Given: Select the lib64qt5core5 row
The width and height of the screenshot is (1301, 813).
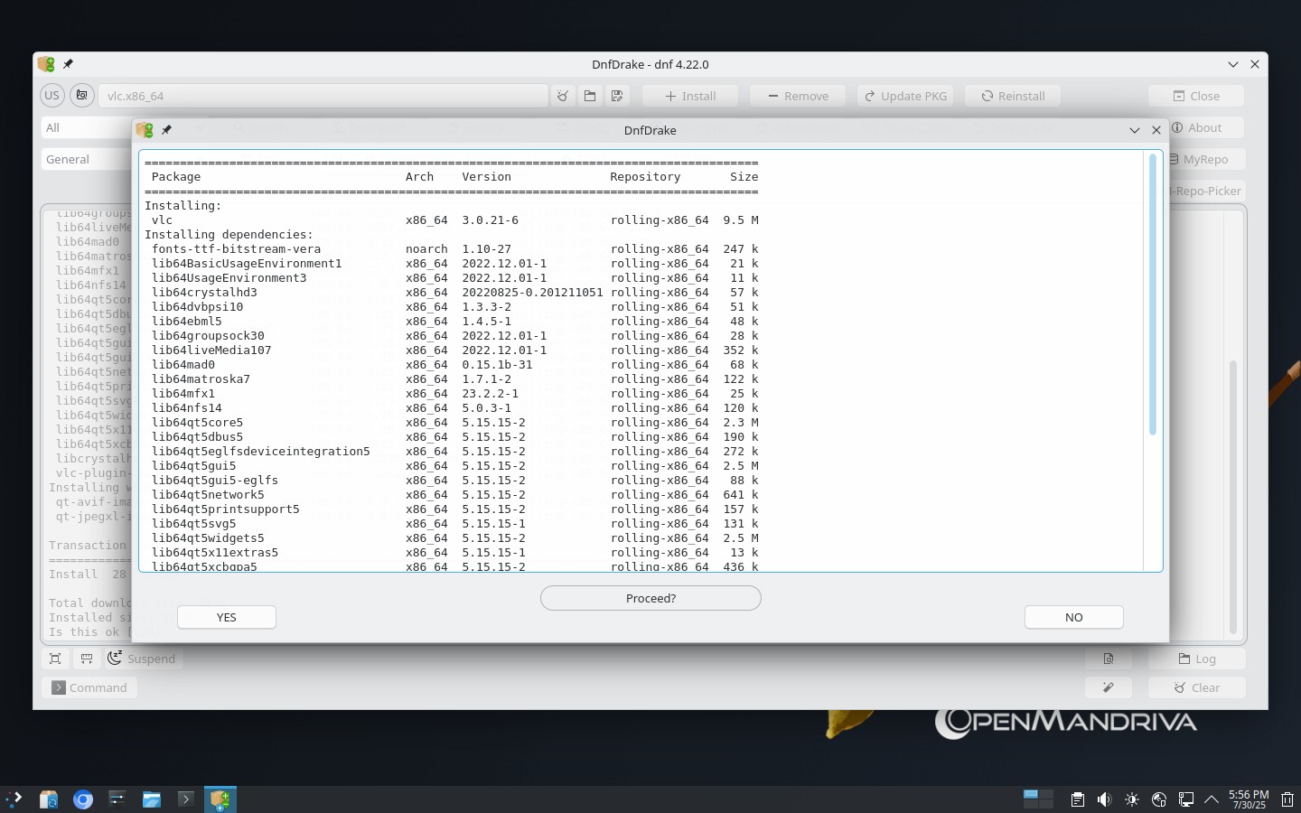Looking at the screenshot, I should pos(452,423).
